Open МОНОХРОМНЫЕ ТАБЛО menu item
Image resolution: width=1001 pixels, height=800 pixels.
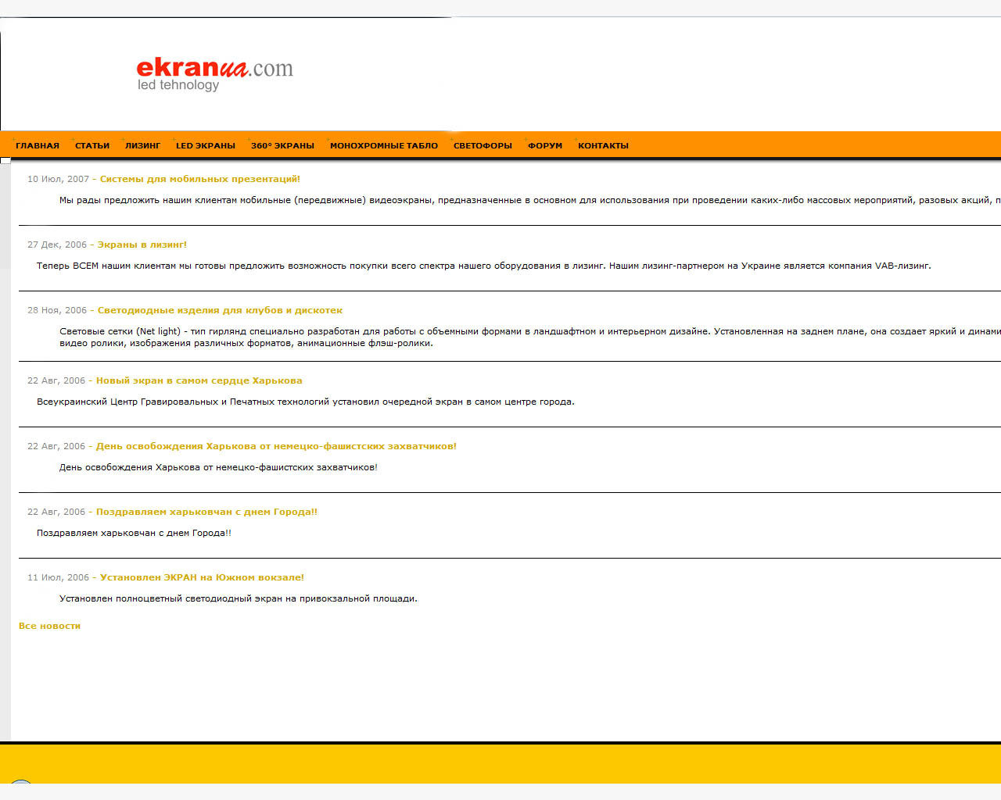click(x=384, y=145)
